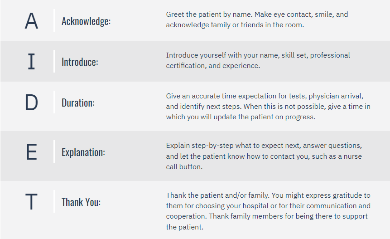Viewport: 390px width, 239px height.
Task: Select the Acknowledge heading
Action: click(x=86, y=21)
